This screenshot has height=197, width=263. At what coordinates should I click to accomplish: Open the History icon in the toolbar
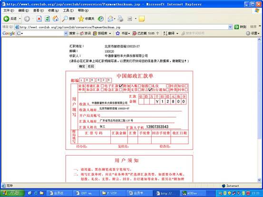click(x=101, y=19)
